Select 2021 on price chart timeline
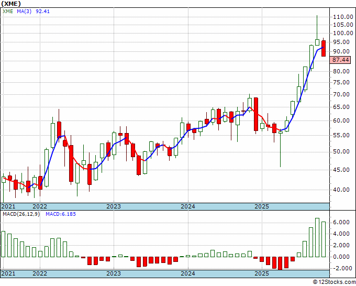This screenshot has width=356, height=286. pos(8,206)
